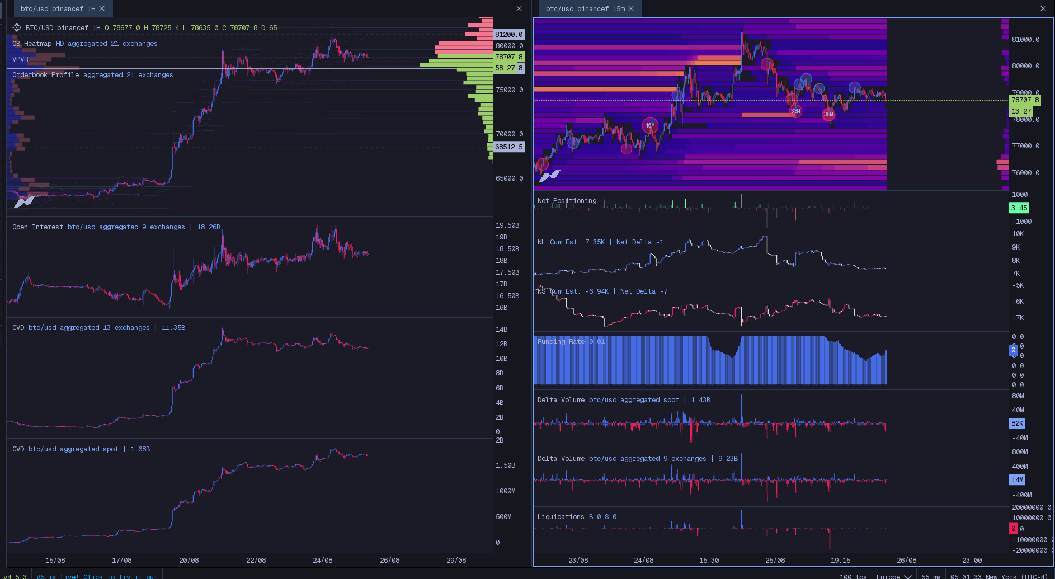
Task: Click the 78707.8 current price tag on 1H chart
Action: point(508,57)
